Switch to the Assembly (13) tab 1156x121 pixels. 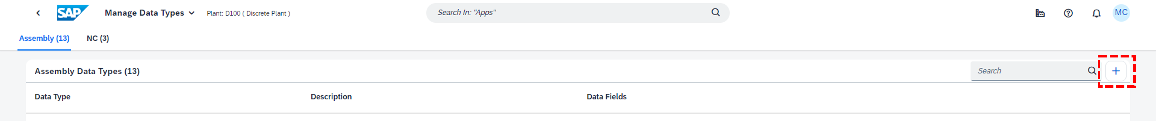coord(44,39)
